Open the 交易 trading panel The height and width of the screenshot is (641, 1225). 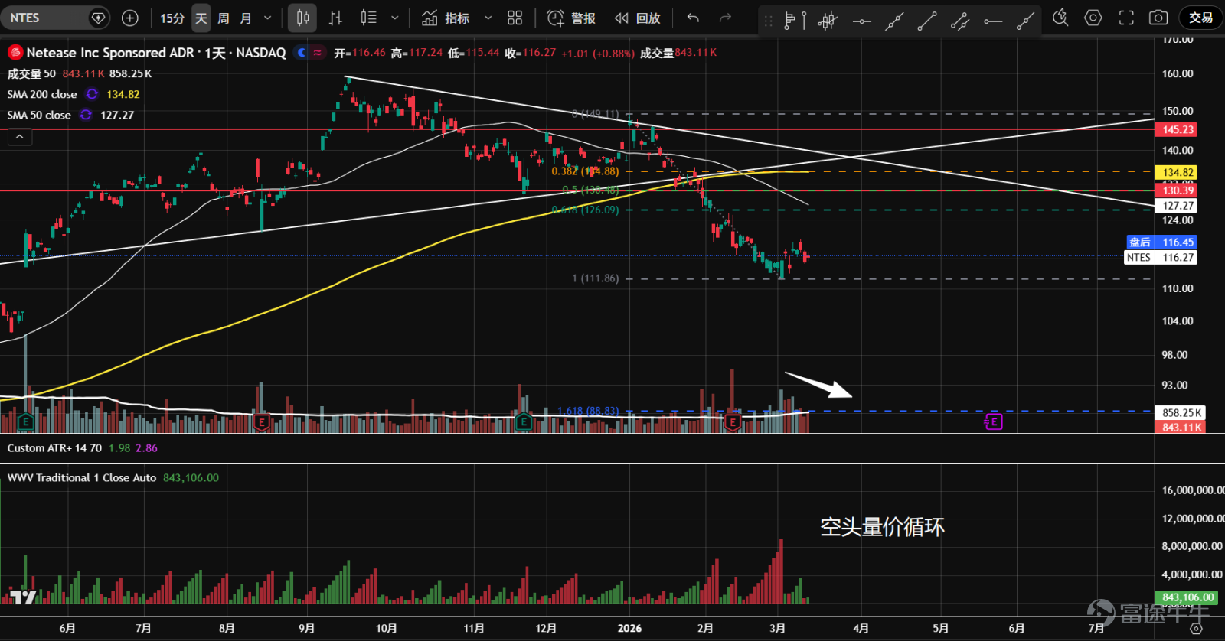1200,18
